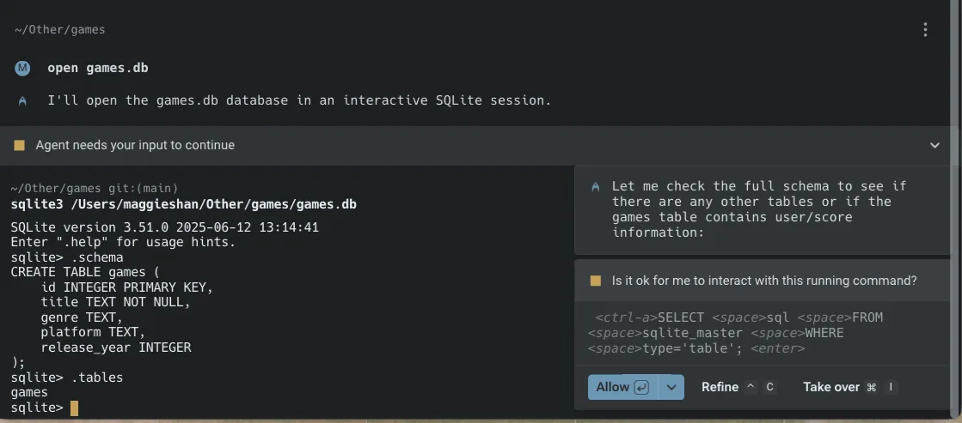Click agent icon beside "I'll open the games.db"

(22, 100)
